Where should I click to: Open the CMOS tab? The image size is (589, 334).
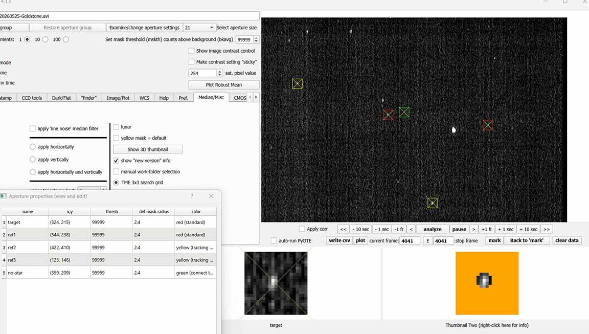click(239, 98)
